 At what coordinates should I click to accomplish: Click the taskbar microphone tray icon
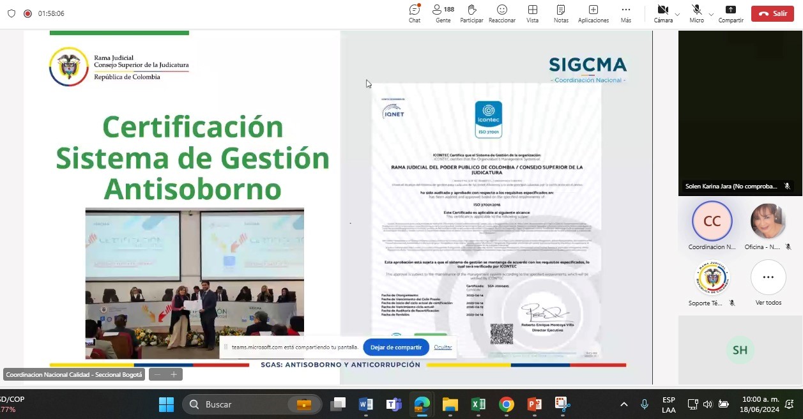click(x=645, y=404)
